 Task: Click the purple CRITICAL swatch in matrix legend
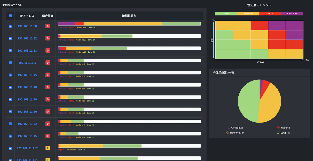(x=292, y=13)
